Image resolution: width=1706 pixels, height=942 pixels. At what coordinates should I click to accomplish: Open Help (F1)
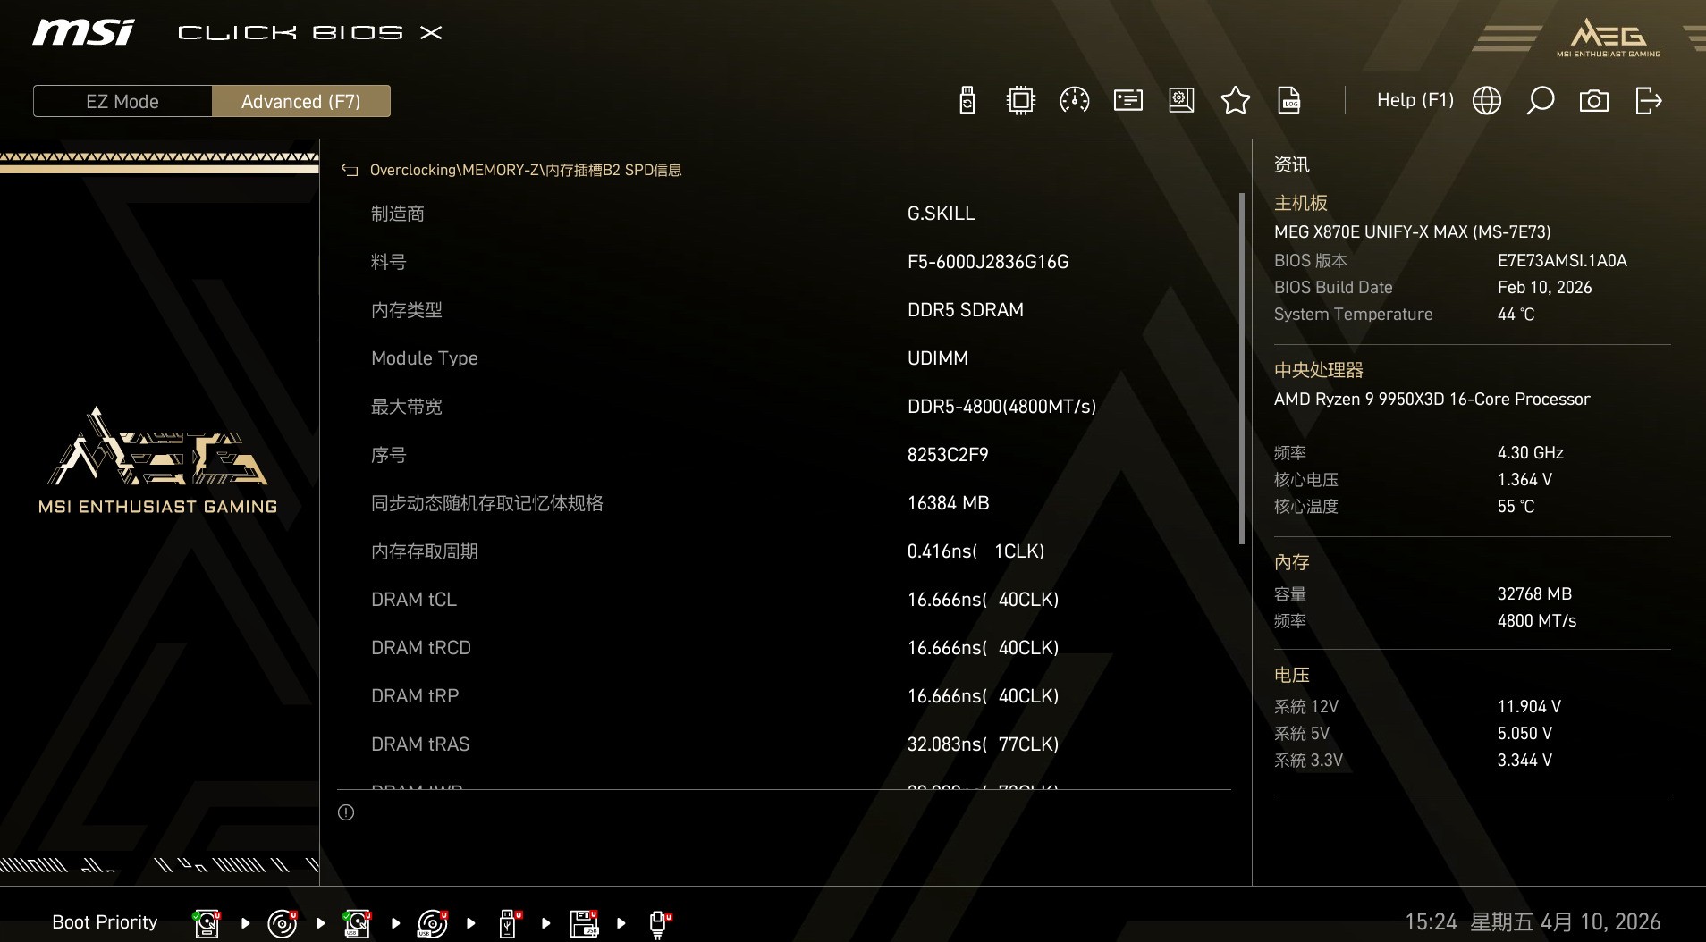(1414, 99)
